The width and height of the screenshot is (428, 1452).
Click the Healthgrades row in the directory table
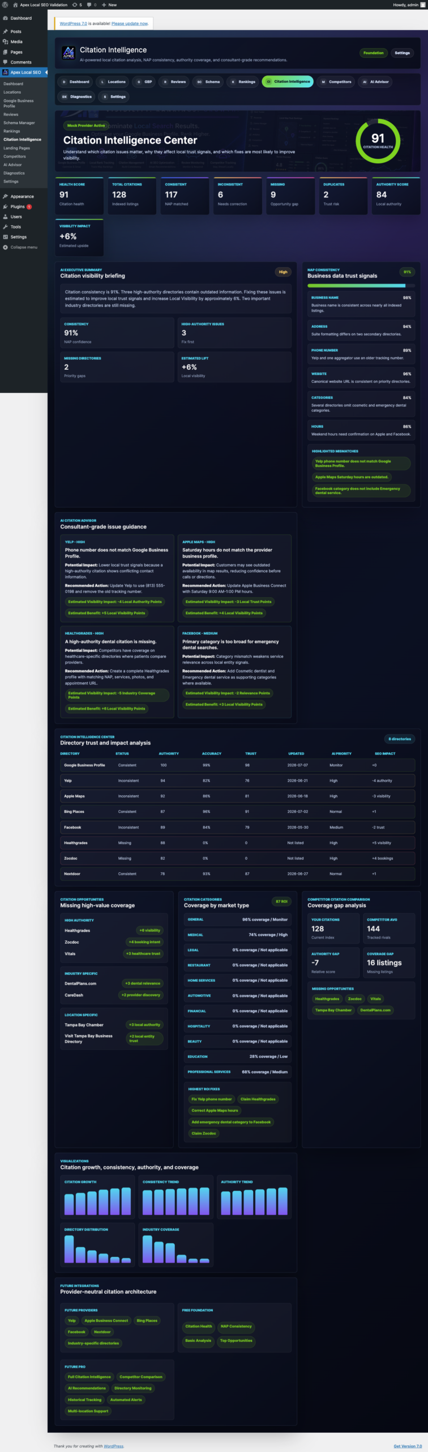(x=237, y=843)
